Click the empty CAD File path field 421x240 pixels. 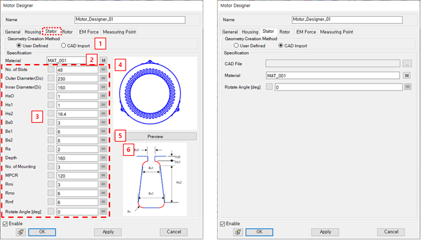click(x=333, y=64)
